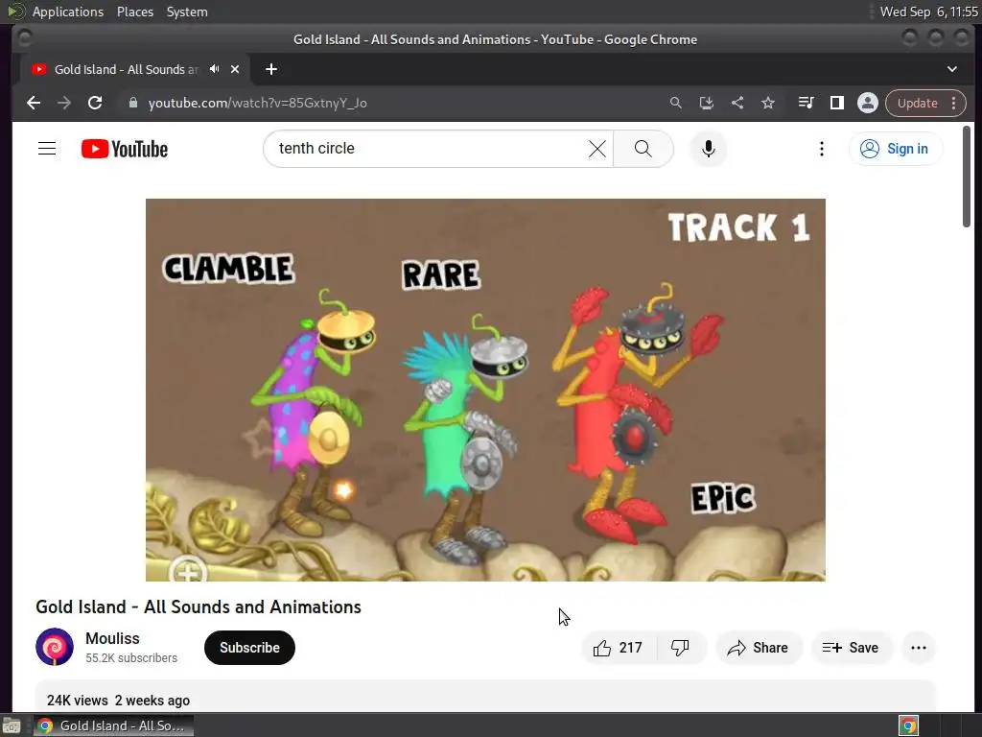This screenshot has width=982, height=737.
Task: Open the Places menu
Action: tap(135, 12)
